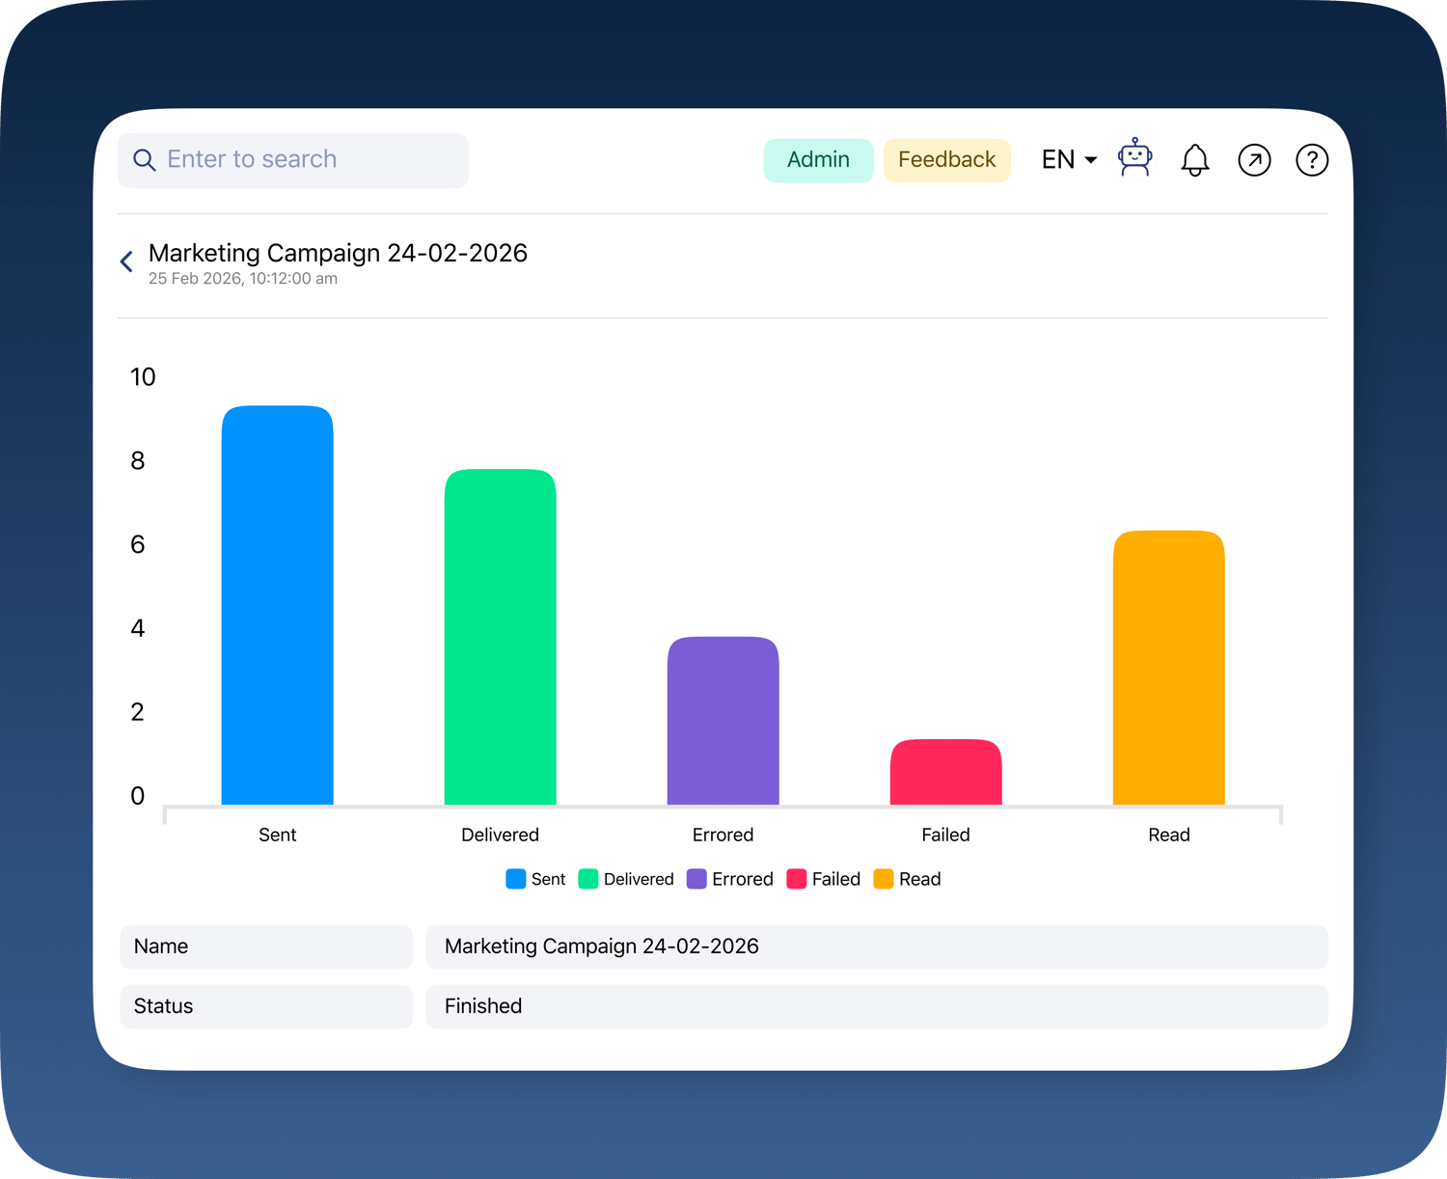Click the Finished status value field

coord(876,1006)
